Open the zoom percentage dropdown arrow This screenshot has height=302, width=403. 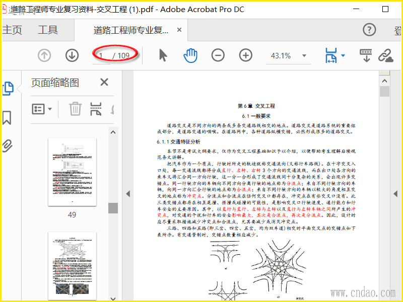[304, 55]
